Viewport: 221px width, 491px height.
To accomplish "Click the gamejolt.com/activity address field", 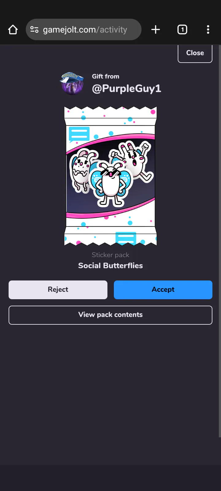I will pos(83,29).
